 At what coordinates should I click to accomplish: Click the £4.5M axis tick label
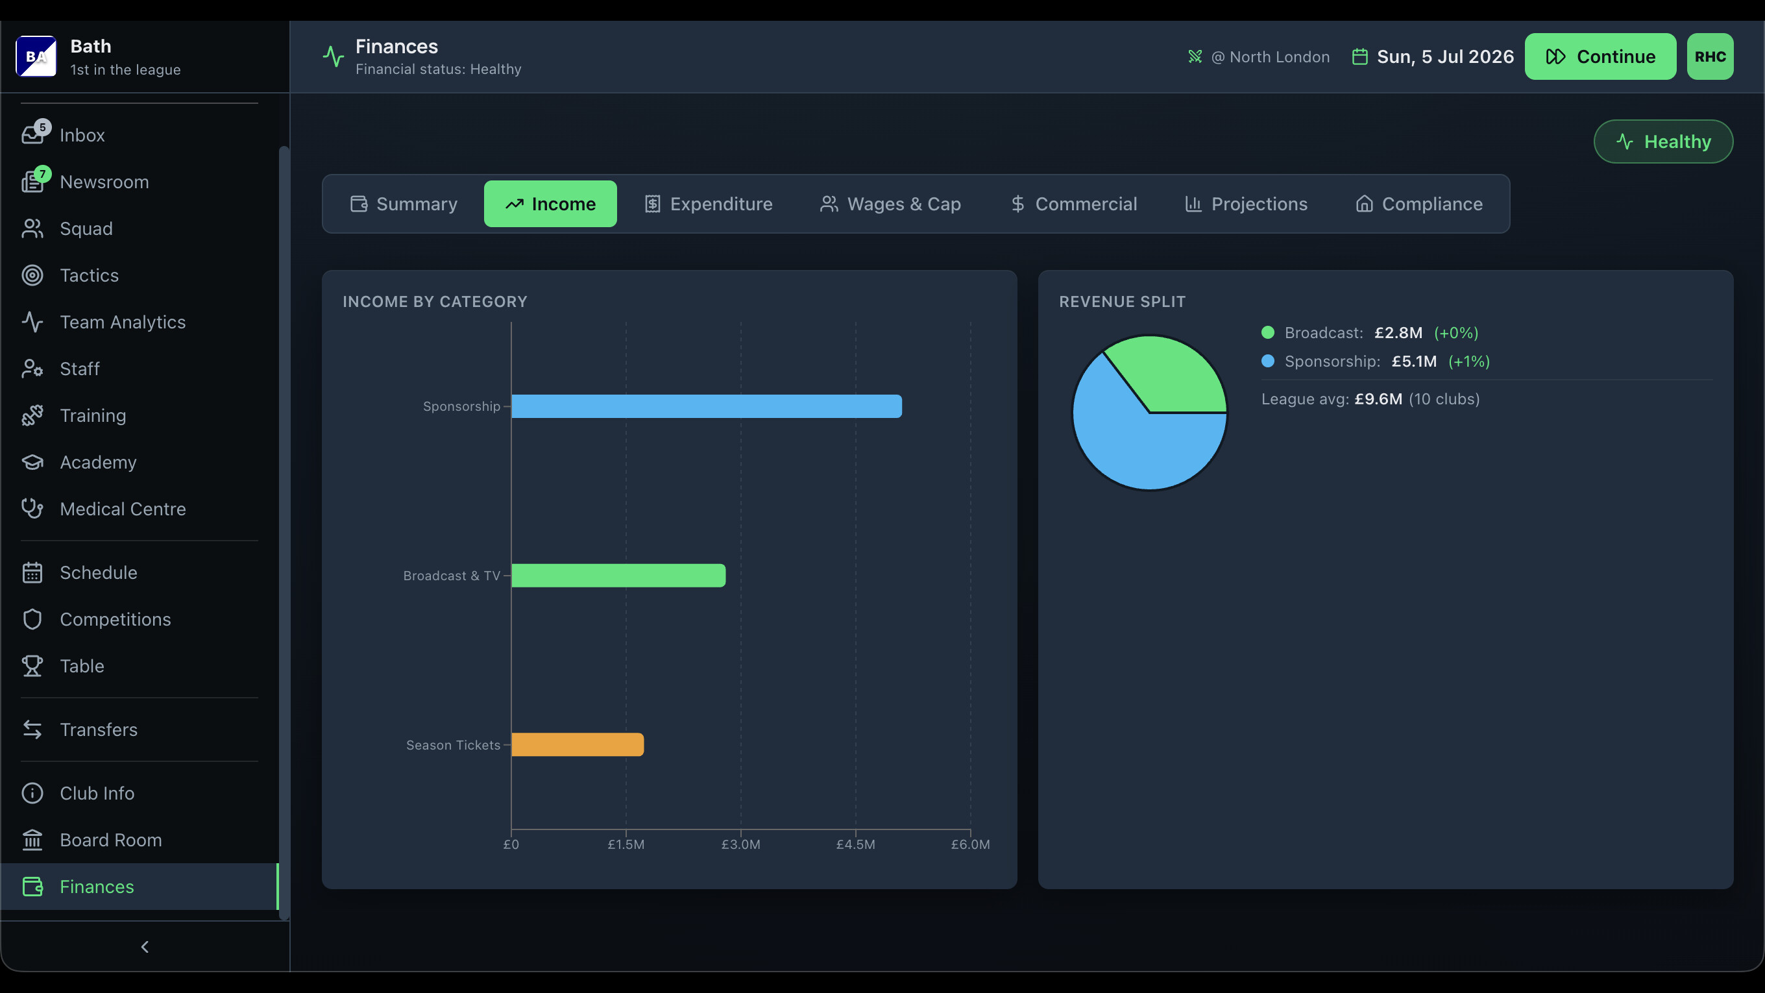pos(856,844)
